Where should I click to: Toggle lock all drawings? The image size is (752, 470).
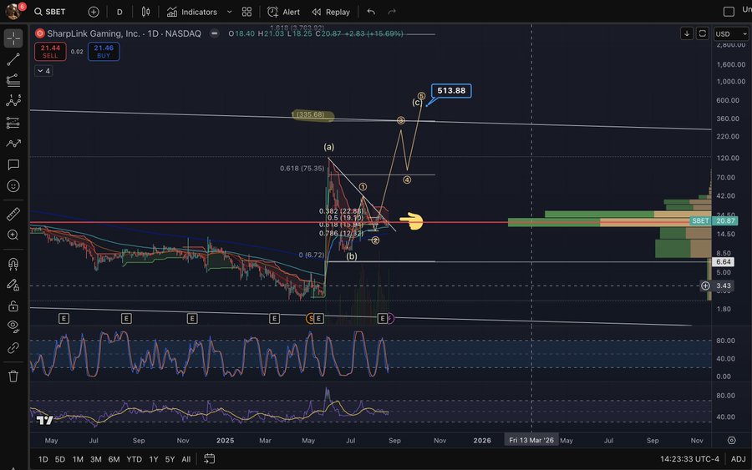click(x=13, y=306)
